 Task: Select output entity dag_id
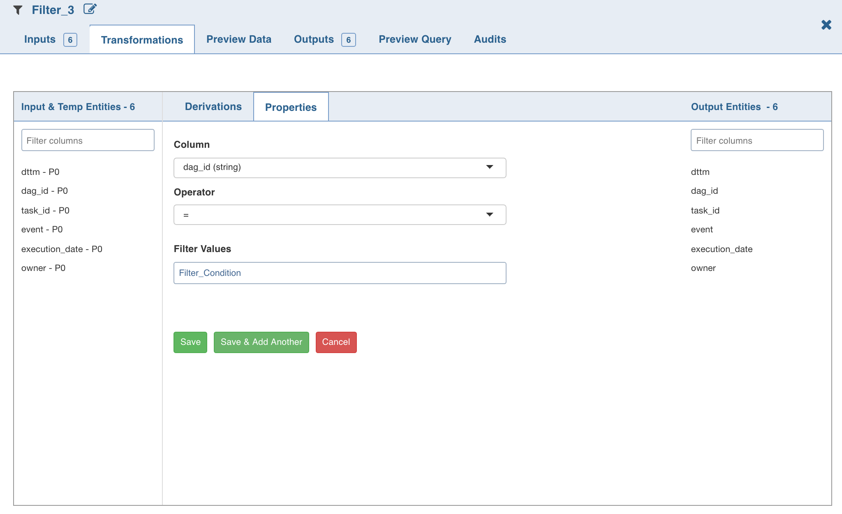(x=704, y=191)
